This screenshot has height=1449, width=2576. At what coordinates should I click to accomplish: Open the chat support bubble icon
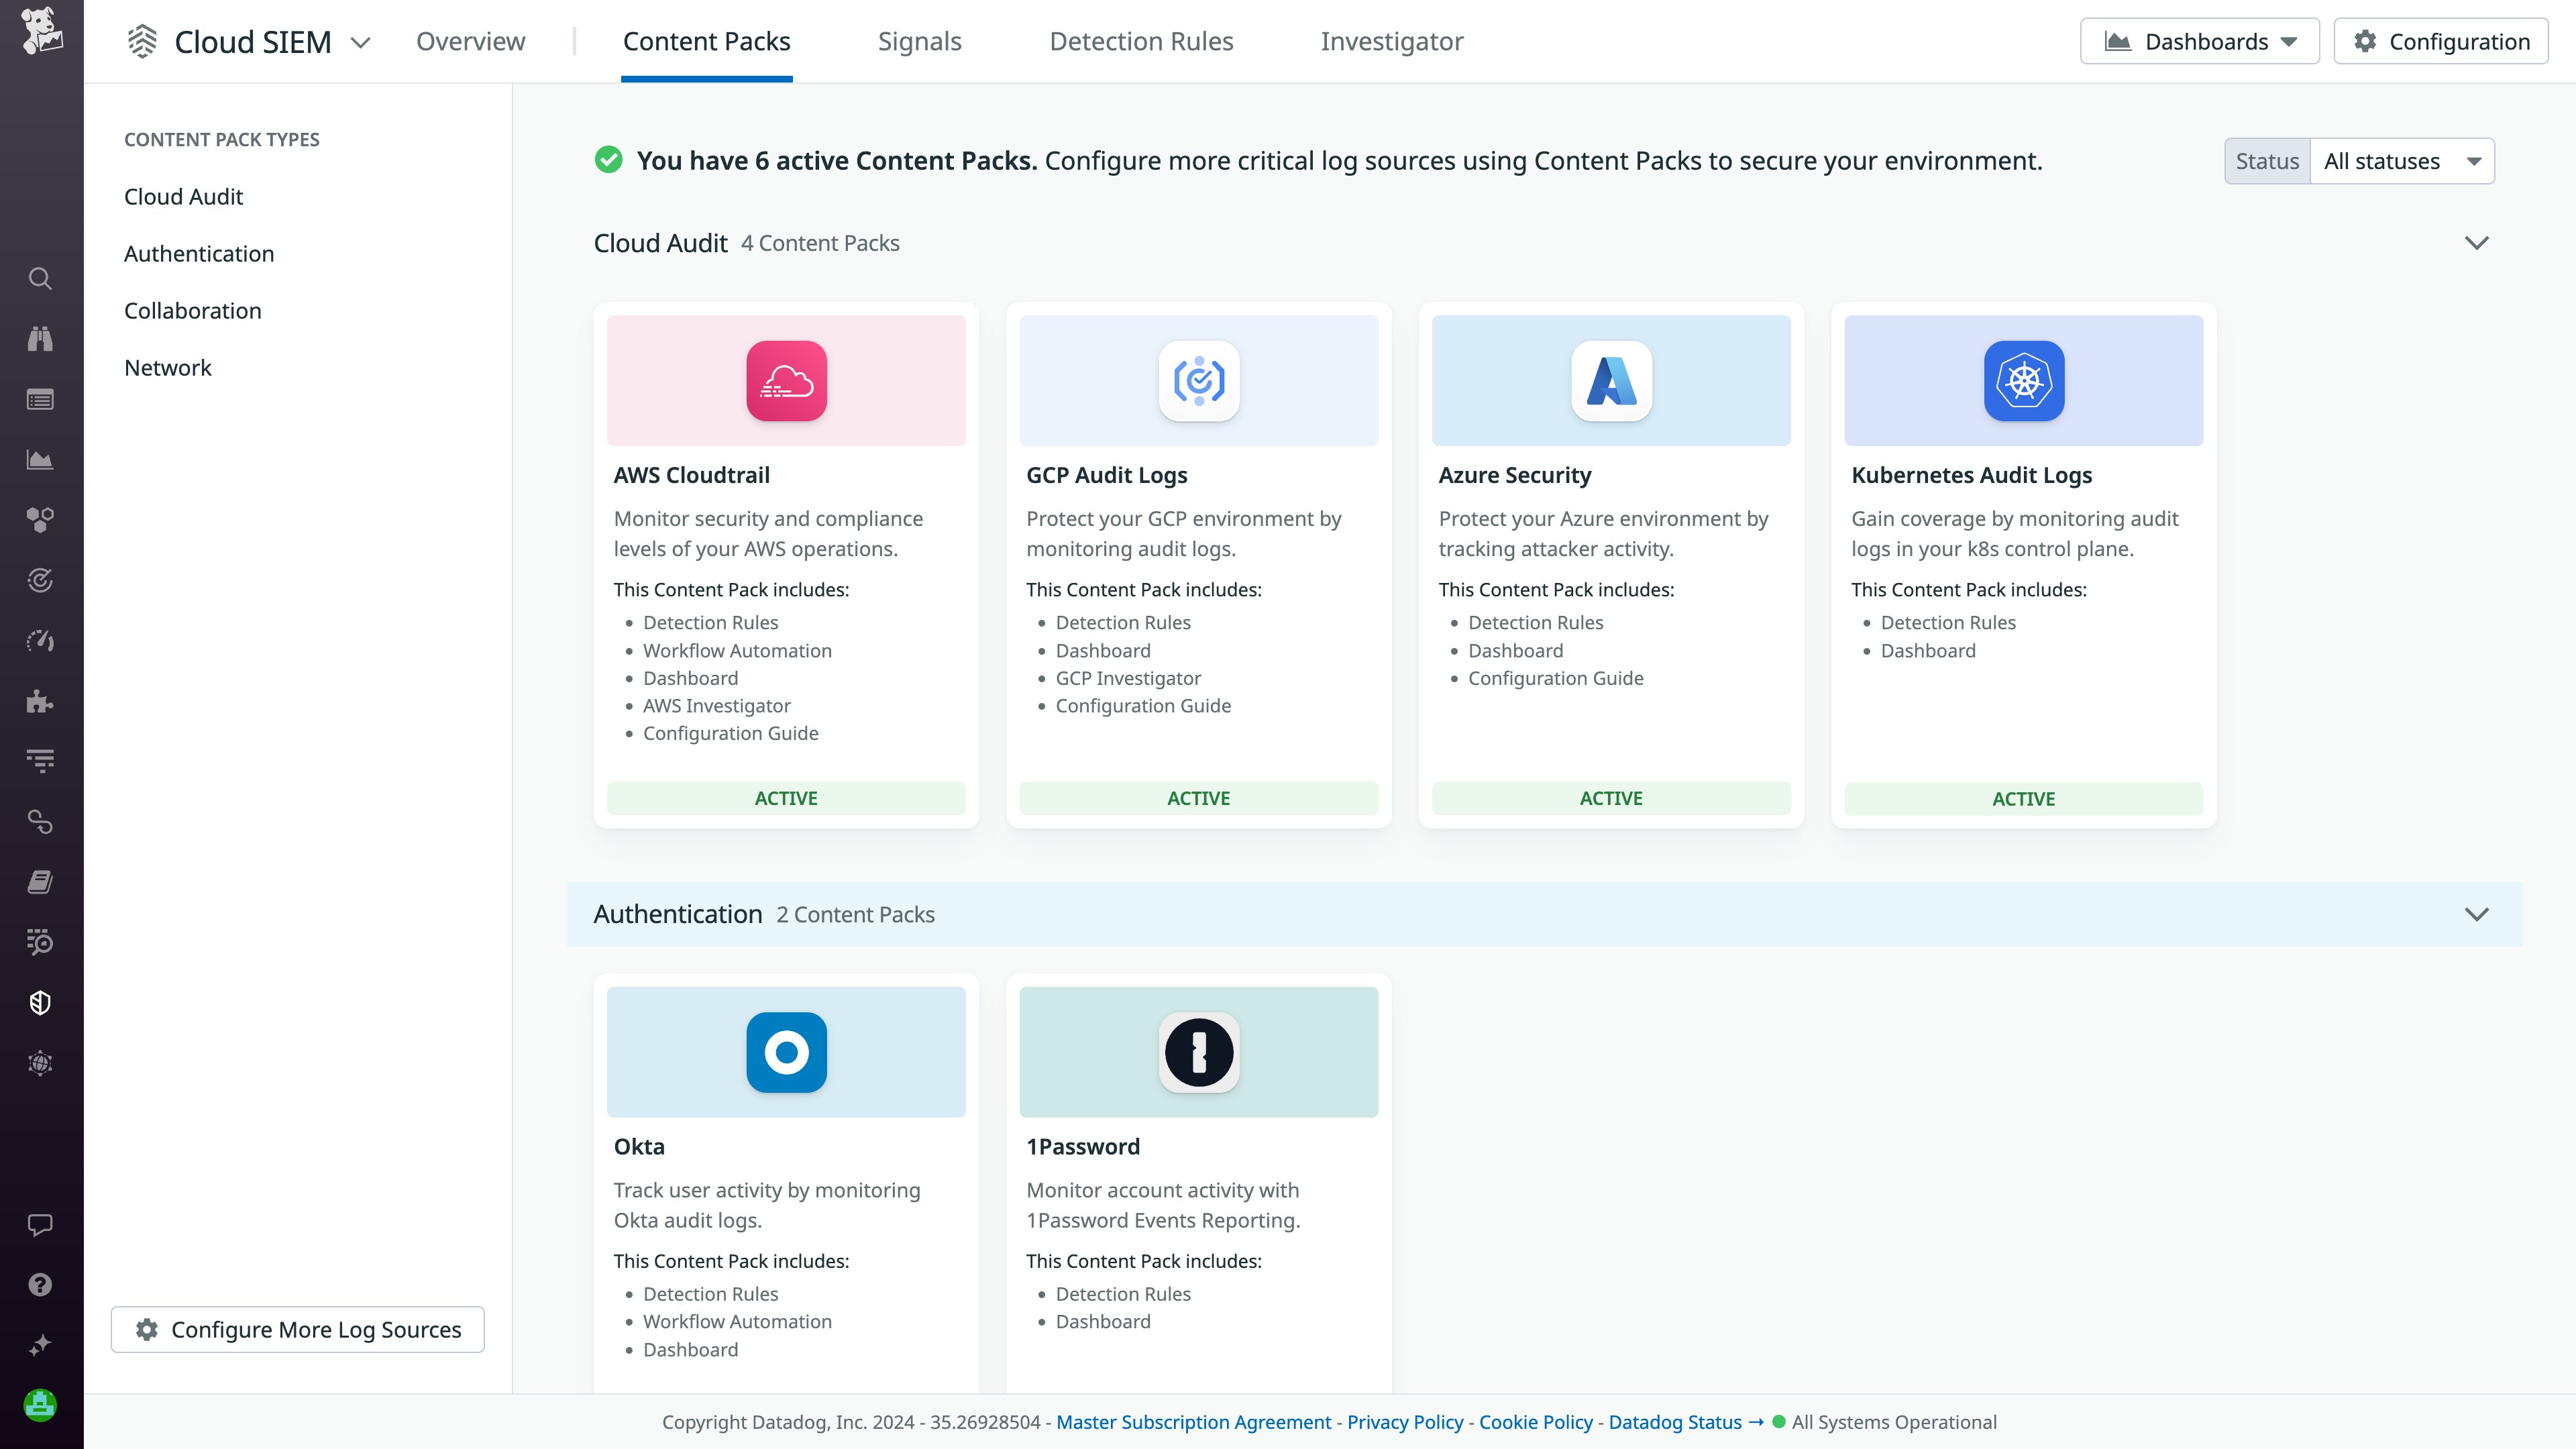pyautogui.click(x=40, y=1225)
